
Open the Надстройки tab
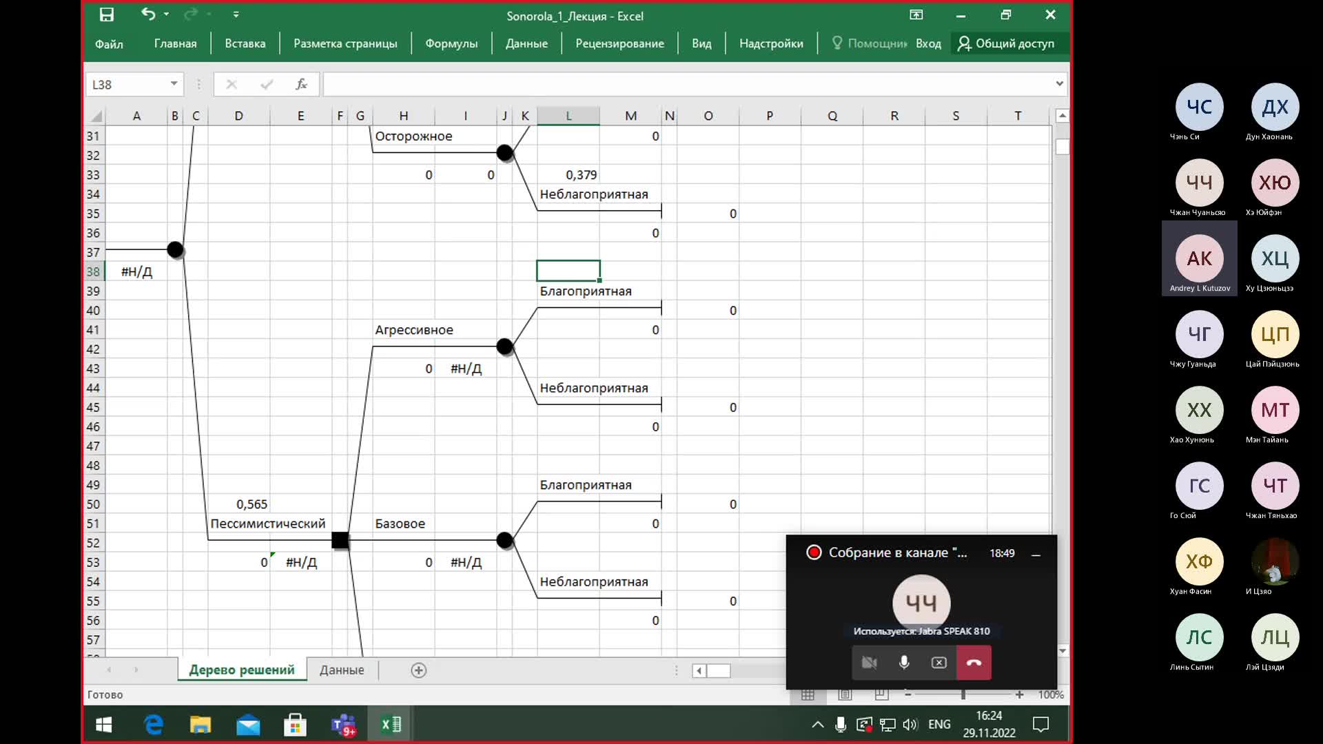[x=771, y=43]
